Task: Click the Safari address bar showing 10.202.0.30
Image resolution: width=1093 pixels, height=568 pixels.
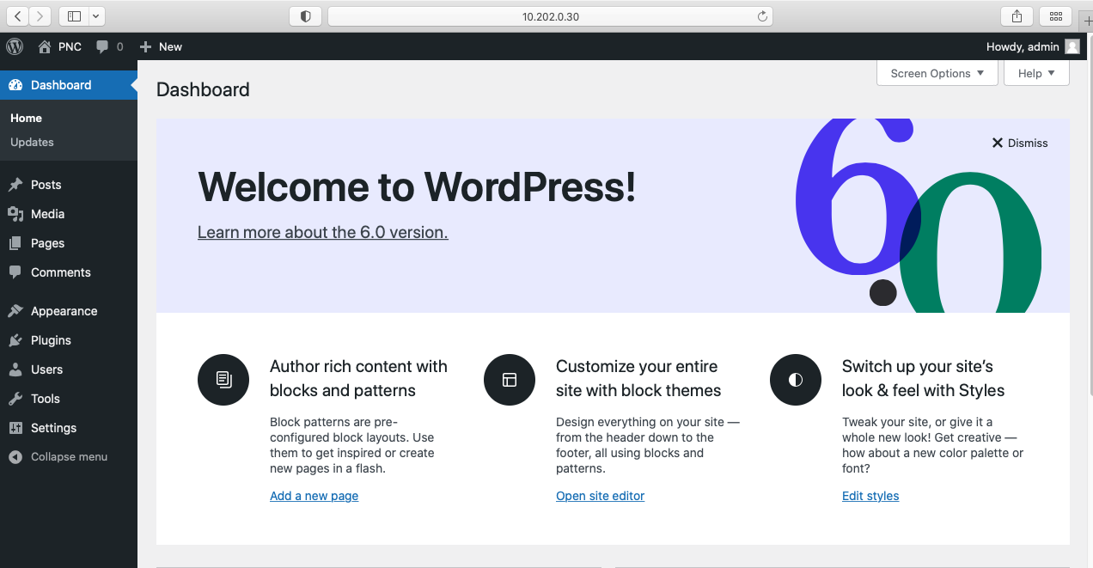Action: coord(550,16)
